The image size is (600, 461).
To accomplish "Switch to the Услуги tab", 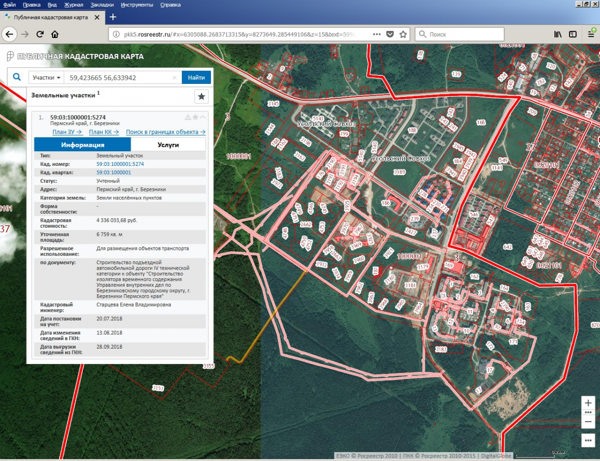I will [168, 145].
